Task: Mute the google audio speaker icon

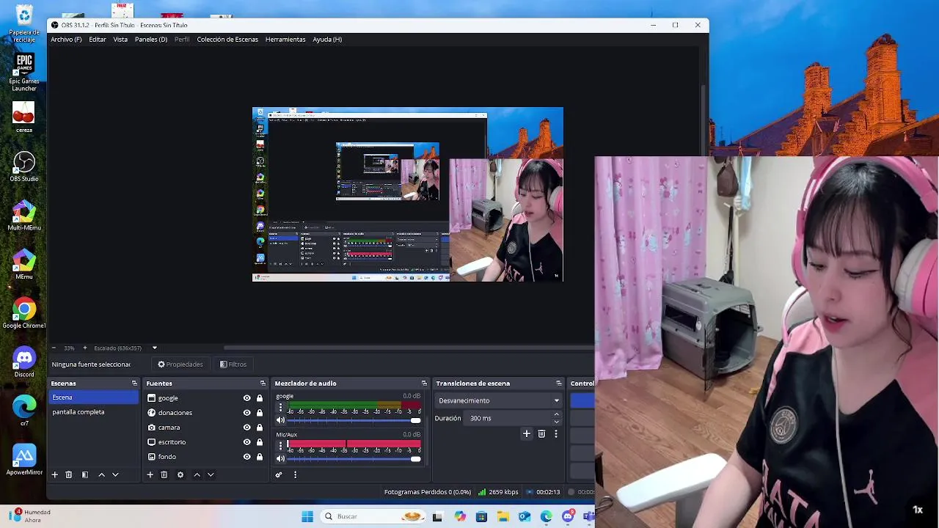Action: click(x=280, y=420)
